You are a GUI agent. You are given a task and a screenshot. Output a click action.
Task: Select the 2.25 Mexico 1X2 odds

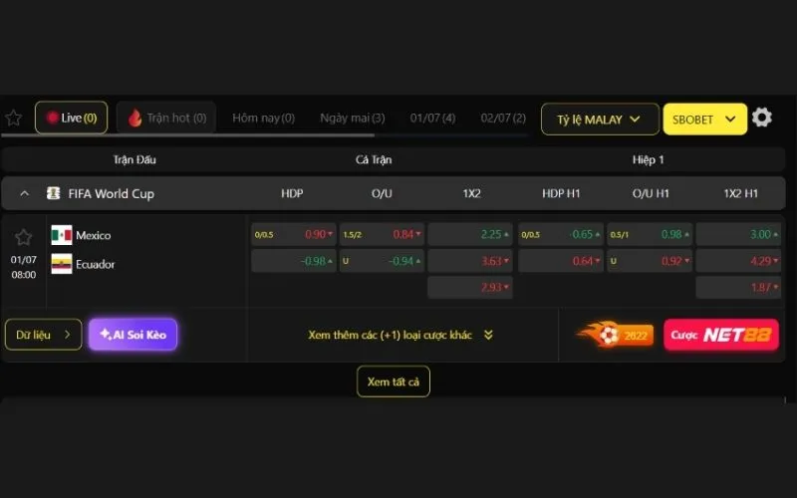tap(470, 234)
